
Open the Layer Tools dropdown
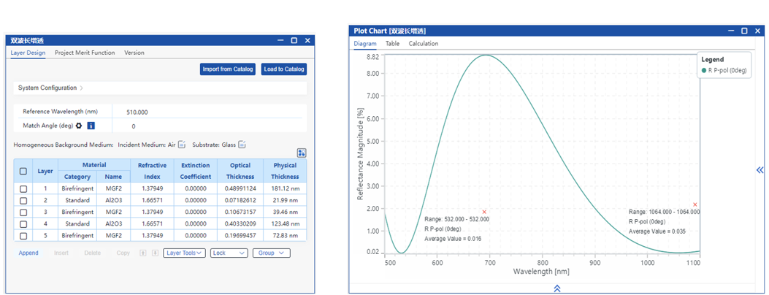[184, 253]
